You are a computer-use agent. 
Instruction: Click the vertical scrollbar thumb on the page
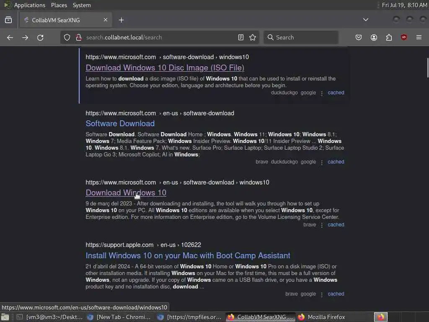pyautogui.click(x=427, y=68)
